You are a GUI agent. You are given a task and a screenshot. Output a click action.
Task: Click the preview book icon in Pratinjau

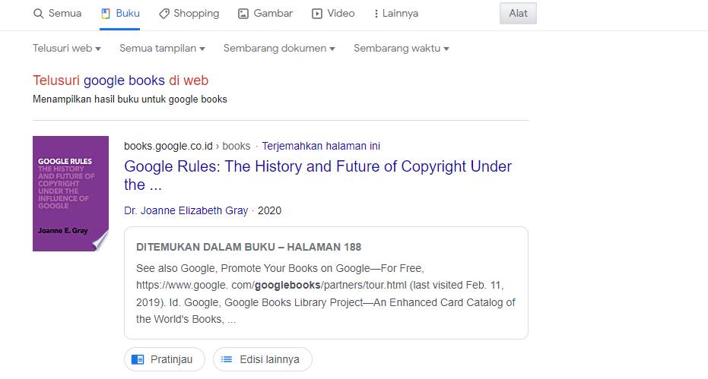click(x=138, y=359)
